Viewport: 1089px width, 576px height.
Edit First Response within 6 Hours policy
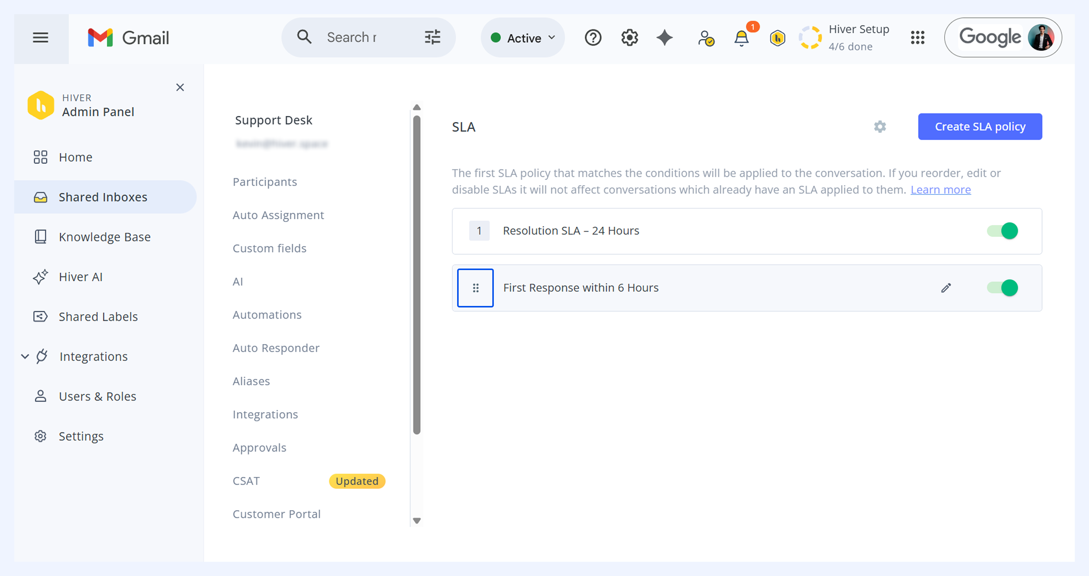(946, 288)
